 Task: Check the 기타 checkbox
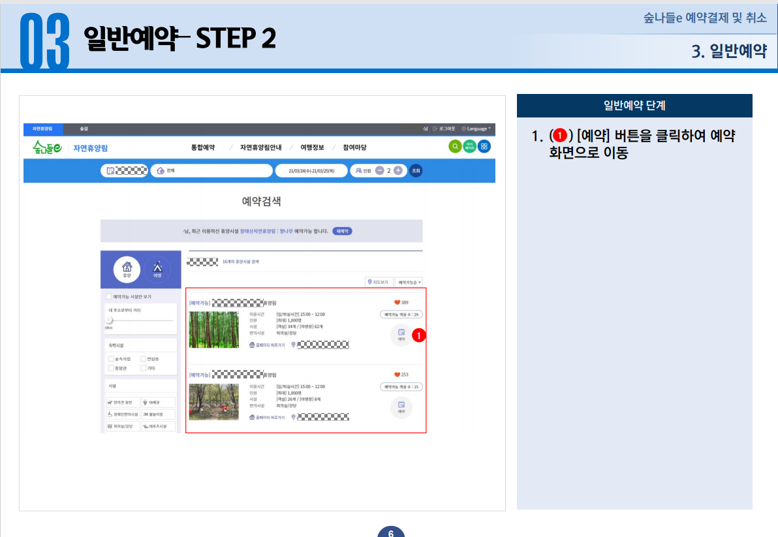point(144,368)
